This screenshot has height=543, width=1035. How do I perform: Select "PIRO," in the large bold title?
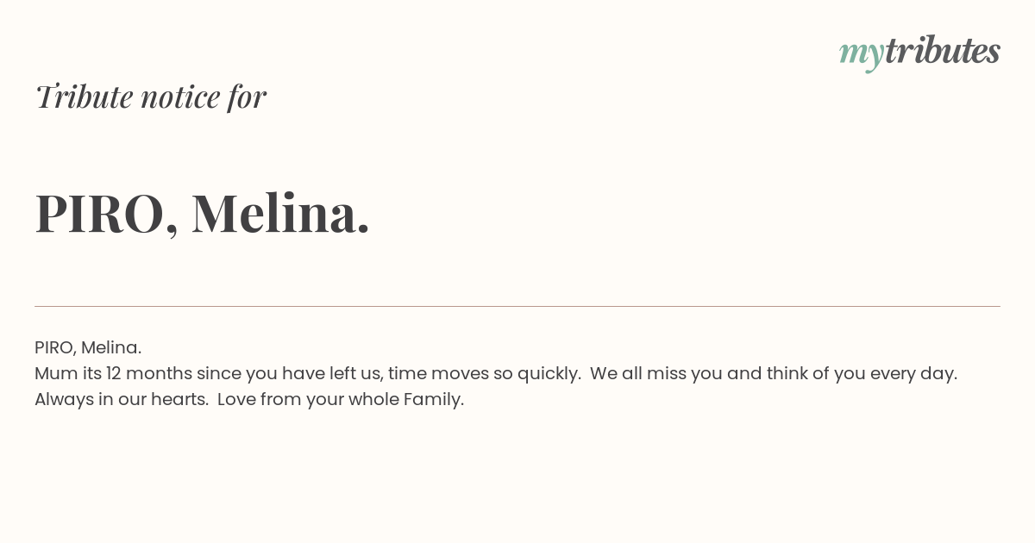point(107,214)
